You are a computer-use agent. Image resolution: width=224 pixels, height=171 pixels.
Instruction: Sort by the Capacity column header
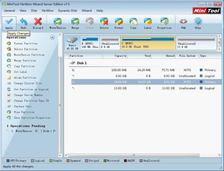[x=115, y=56]
